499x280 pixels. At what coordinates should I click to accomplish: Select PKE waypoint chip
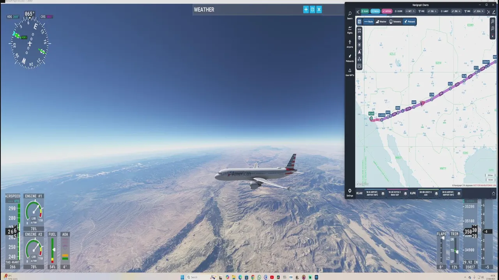[x=421, y=11]
